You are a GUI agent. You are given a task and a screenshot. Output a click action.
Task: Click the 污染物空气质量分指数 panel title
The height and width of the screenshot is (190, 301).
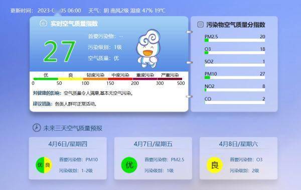(x=236, y=25)
